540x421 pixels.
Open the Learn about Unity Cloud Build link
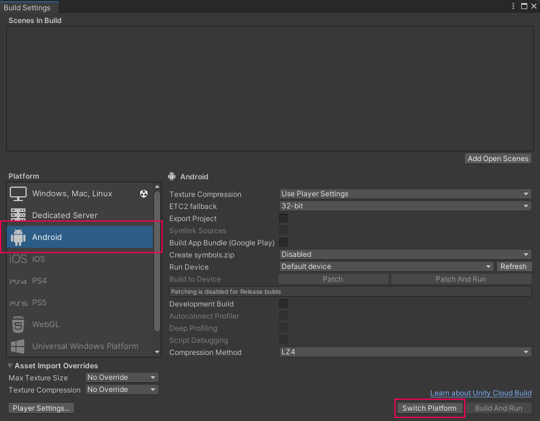481,393
